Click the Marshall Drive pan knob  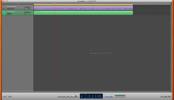click(x=21, y=8)
